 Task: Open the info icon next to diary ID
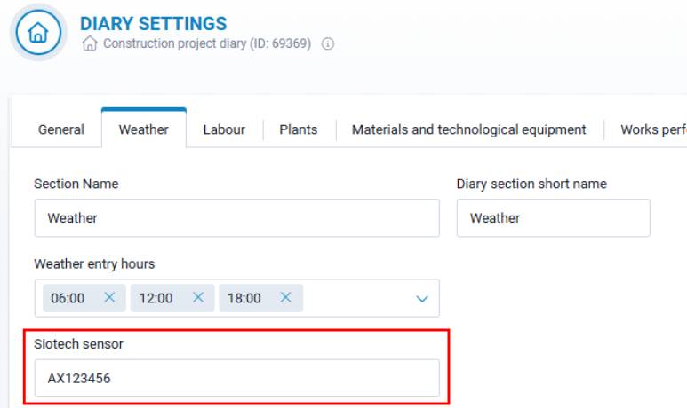(328, 43)
